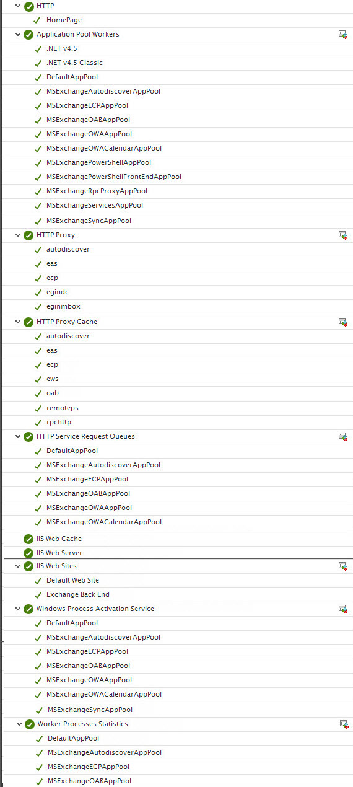Open the HTTP Service Request Queues action icon
Viewport: 353px width, 787px height.
pyautogui.click(x=342, y=437)
